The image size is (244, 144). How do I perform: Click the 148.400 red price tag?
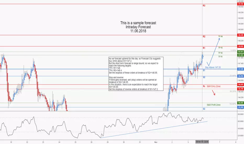pos(241,35)
